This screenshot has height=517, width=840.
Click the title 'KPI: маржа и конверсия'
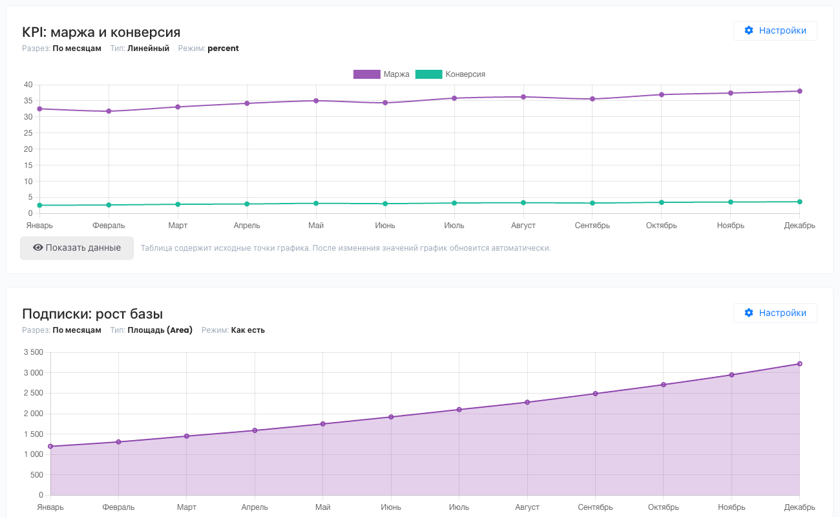tap(101, 32)
